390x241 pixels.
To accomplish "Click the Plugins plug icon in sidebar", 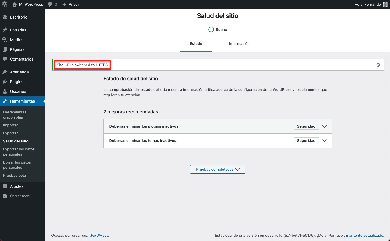I will [5, 82].
